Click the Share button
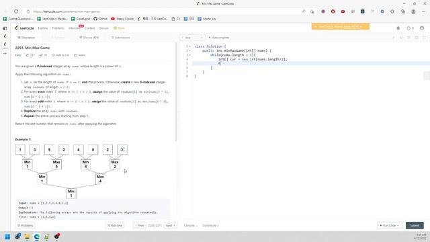Screen dimensions: 430x242 coord(79,55)
